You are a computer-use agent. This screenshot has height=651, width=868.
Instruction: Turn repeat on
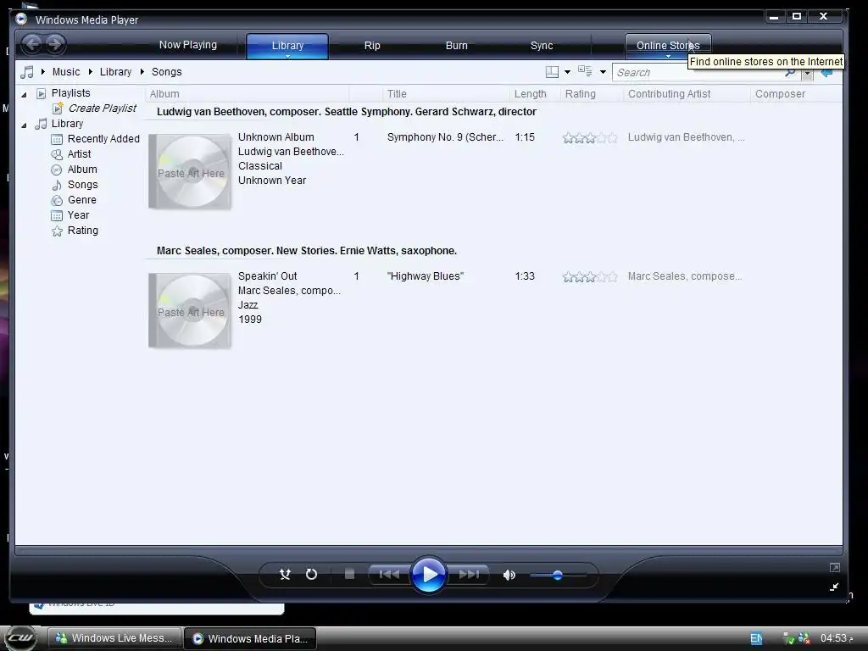[x=312, y=575]
